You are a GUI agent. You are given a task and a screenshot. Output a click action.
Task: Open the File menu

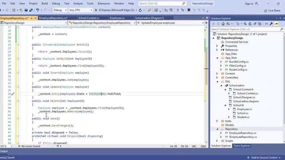4,4
